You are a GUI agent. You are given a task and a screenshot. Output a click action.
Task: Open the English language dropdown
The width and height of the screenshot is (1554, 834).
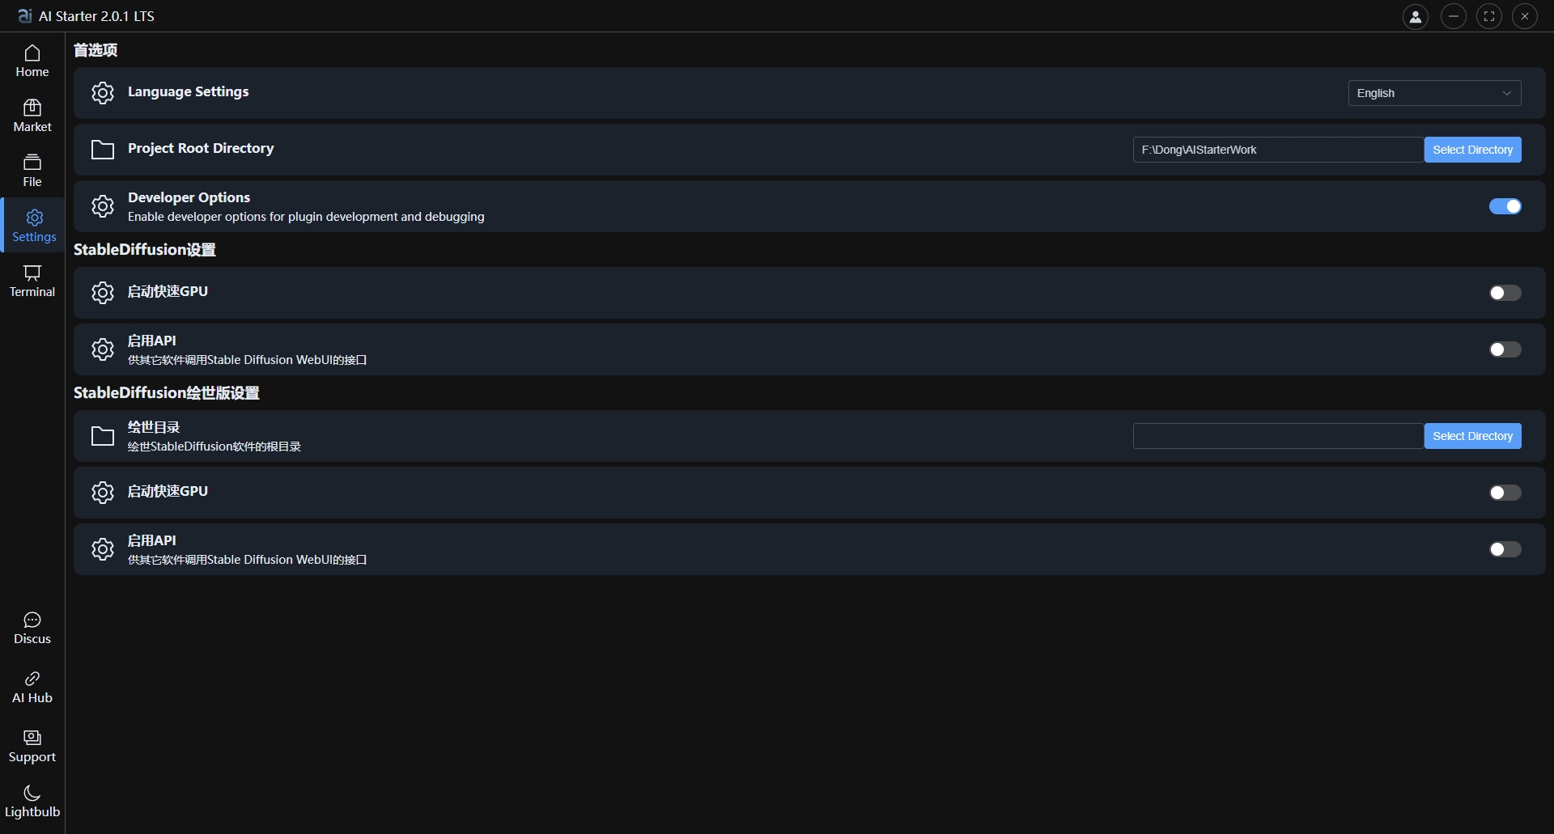pyautogui.click(x=1434, y=93)
